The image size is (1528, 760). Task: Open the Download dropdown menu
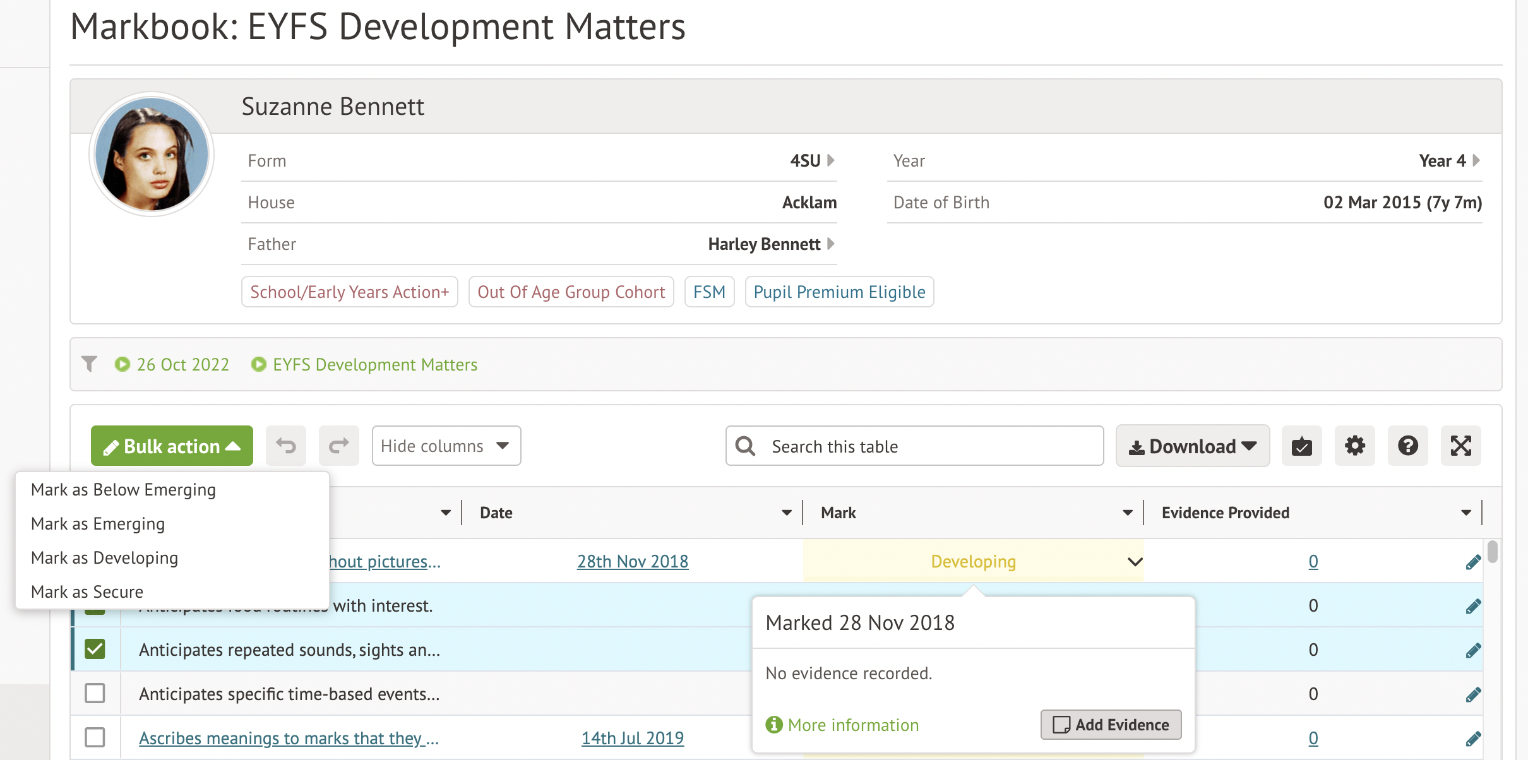1192,446
